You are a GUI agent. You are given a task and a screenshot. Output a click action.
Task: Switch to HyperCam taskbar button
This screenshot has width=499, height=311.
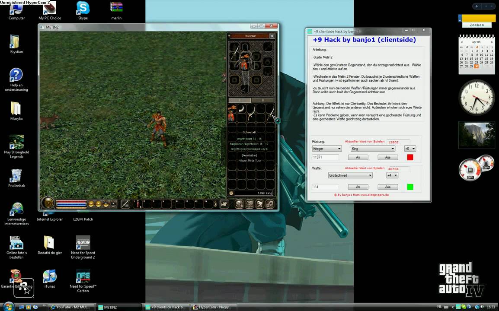213,307
